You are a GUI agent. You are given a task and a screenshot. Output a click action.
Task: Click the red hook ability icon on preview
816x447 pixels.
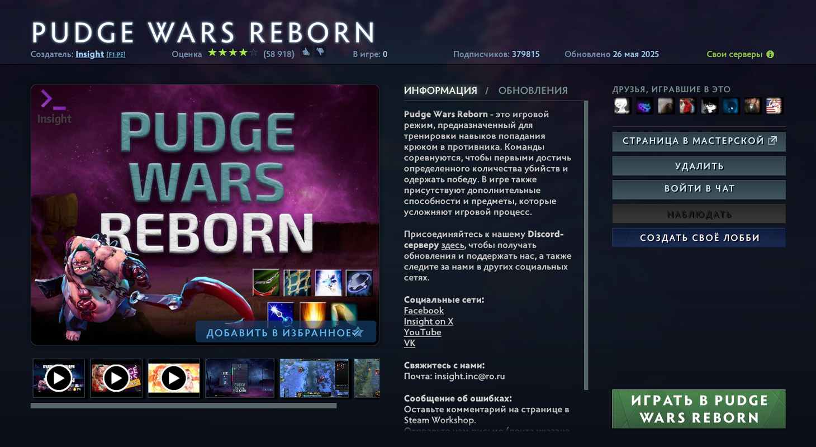pos(266,283)
